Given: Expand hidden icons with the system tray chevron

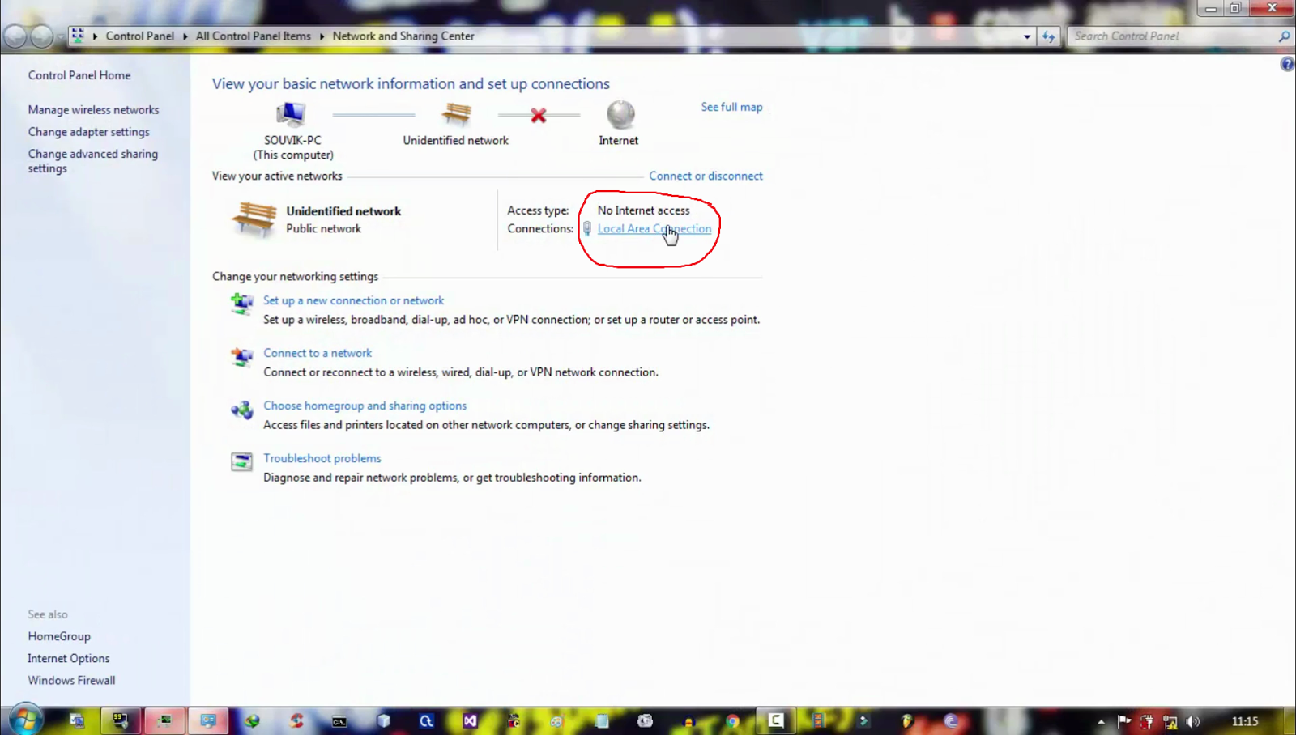Looking at the screenshot, I should (x=1100, y=720).
